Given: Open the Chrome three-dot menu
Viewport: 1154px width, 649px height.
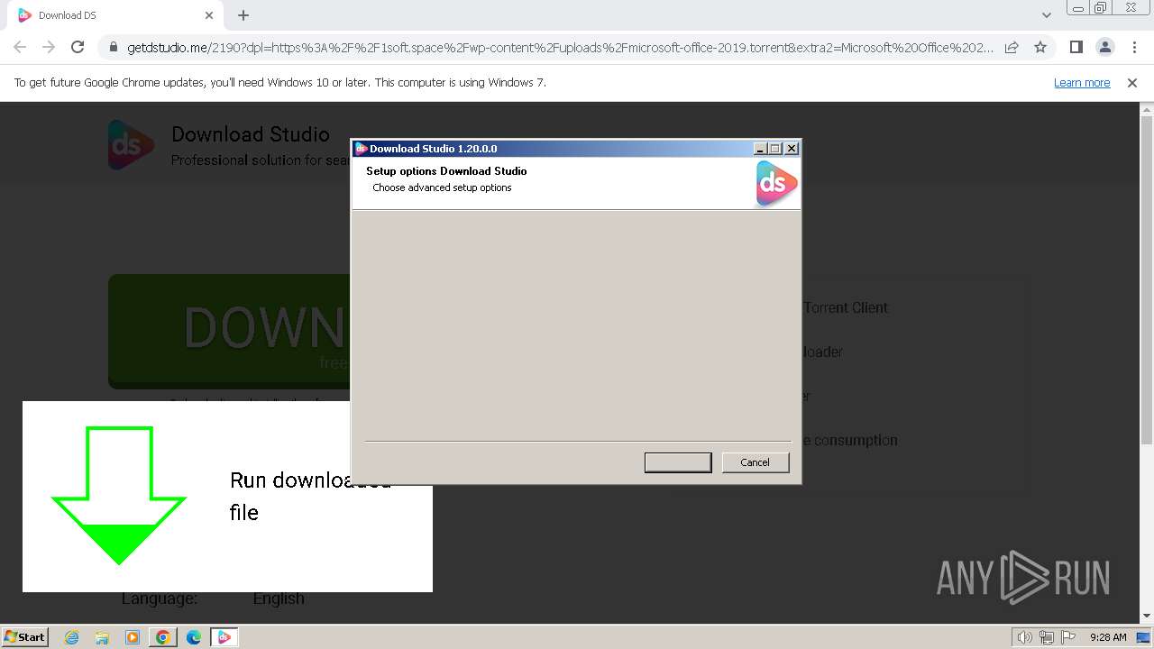Looking at the screenshot, I should click(1133, 47).
